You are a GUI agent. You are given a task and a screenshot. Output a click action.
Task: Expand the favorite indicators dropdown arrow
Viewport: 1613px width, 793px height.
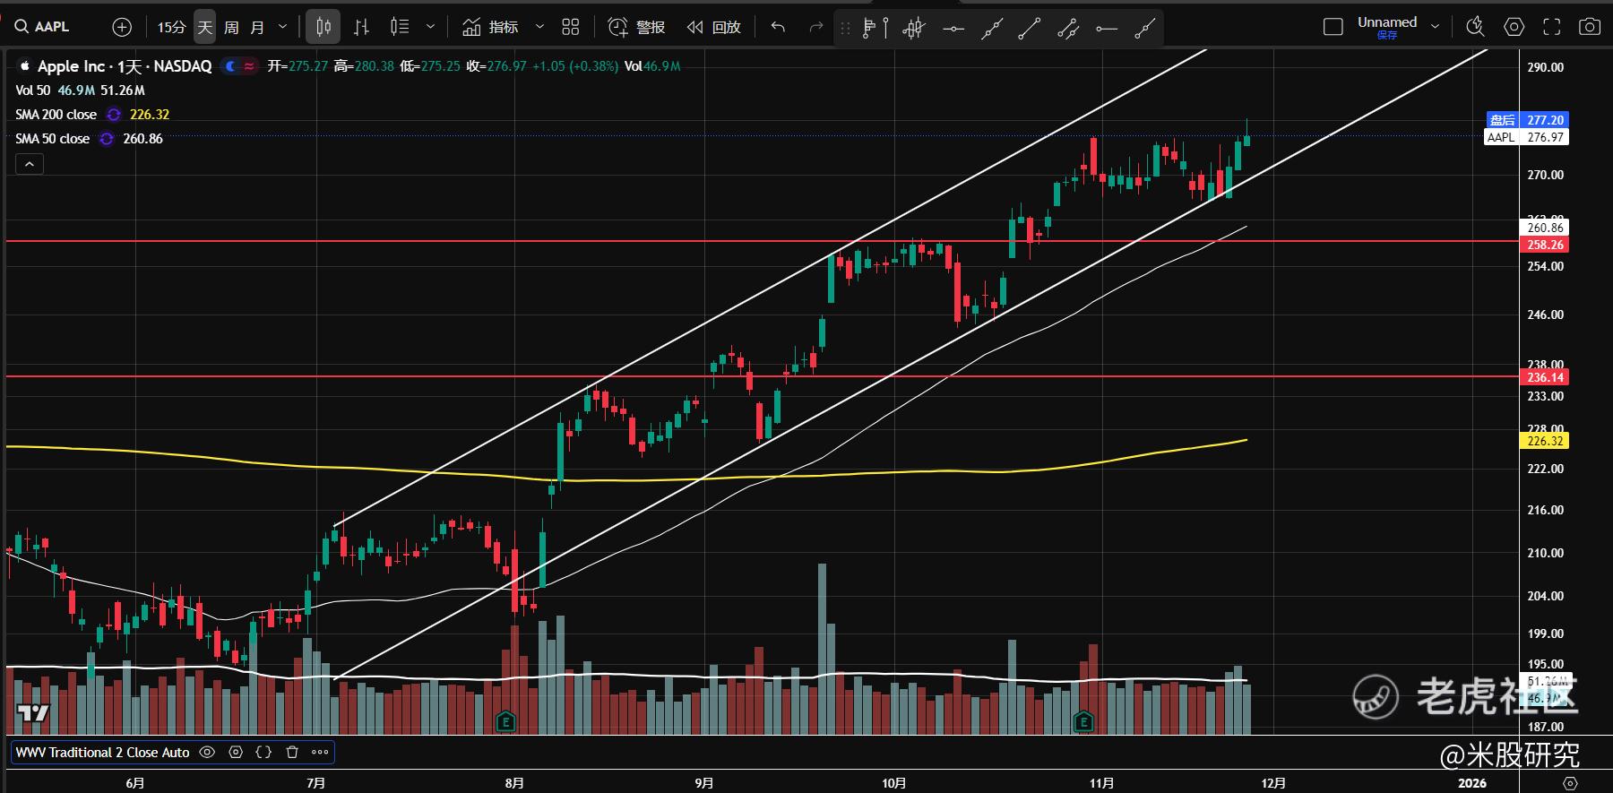[x=539, y=28]
